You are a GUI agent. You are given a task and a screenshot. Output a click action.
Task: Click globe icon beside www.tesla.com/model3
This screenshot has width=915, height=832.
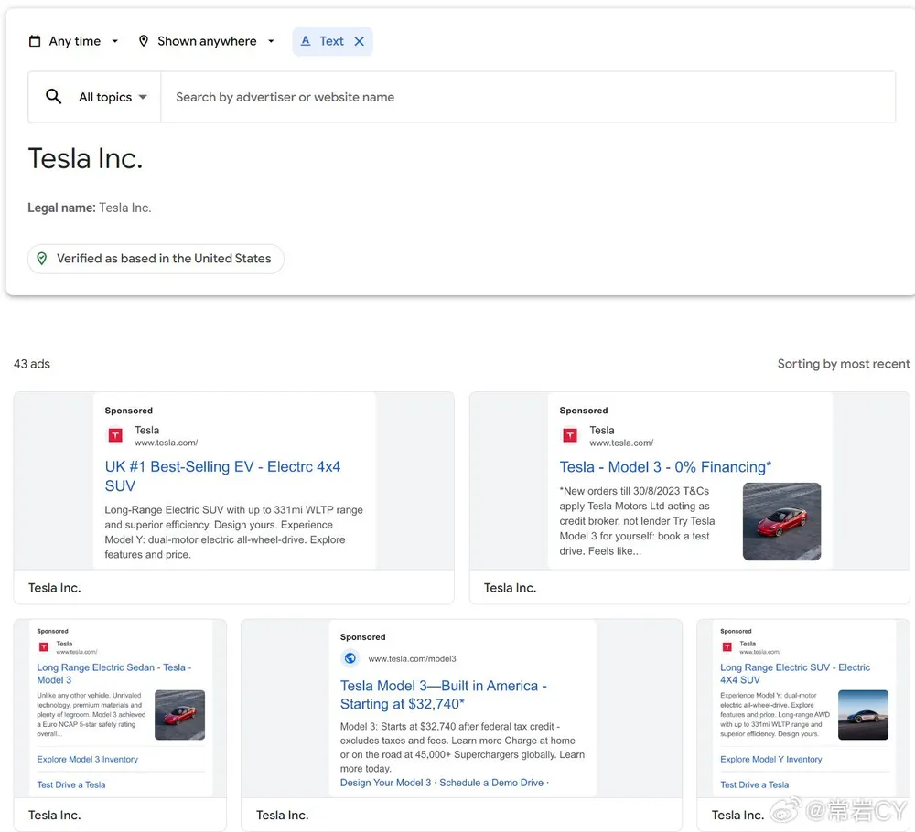coord(350,658)
